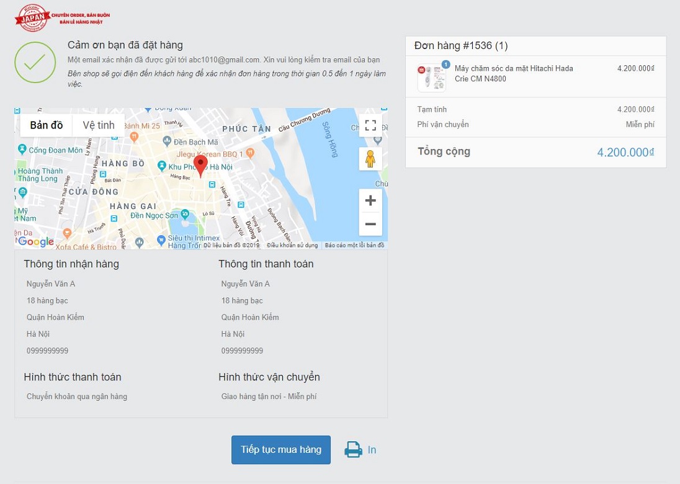The image size is (680, 484).
Task: Select the Siêu thị Intimex shopping marker
Action: point(162,239)
